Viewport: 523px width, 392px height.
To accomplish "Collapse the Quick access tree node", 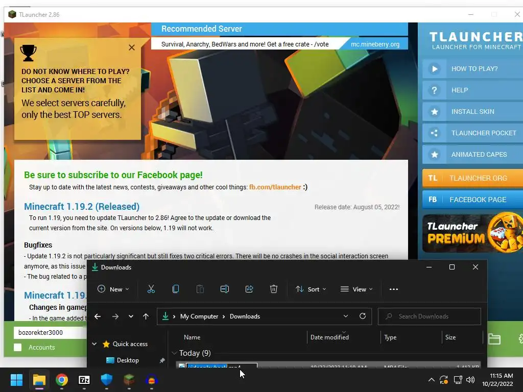I will 94,344.
